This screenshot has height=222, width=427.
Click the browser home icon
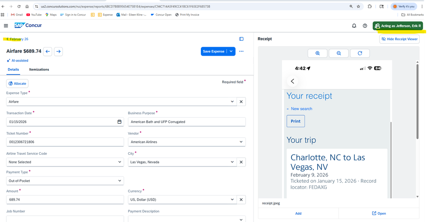click(27, 6)
